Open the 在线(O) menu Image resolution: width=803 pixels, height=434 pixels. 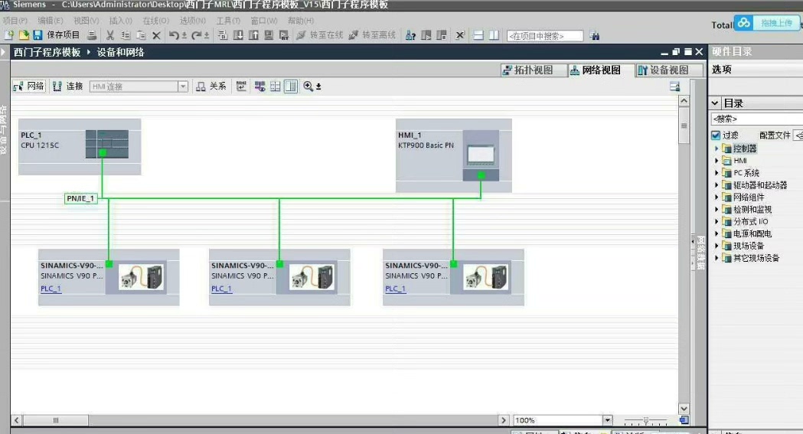pos(155,21)
